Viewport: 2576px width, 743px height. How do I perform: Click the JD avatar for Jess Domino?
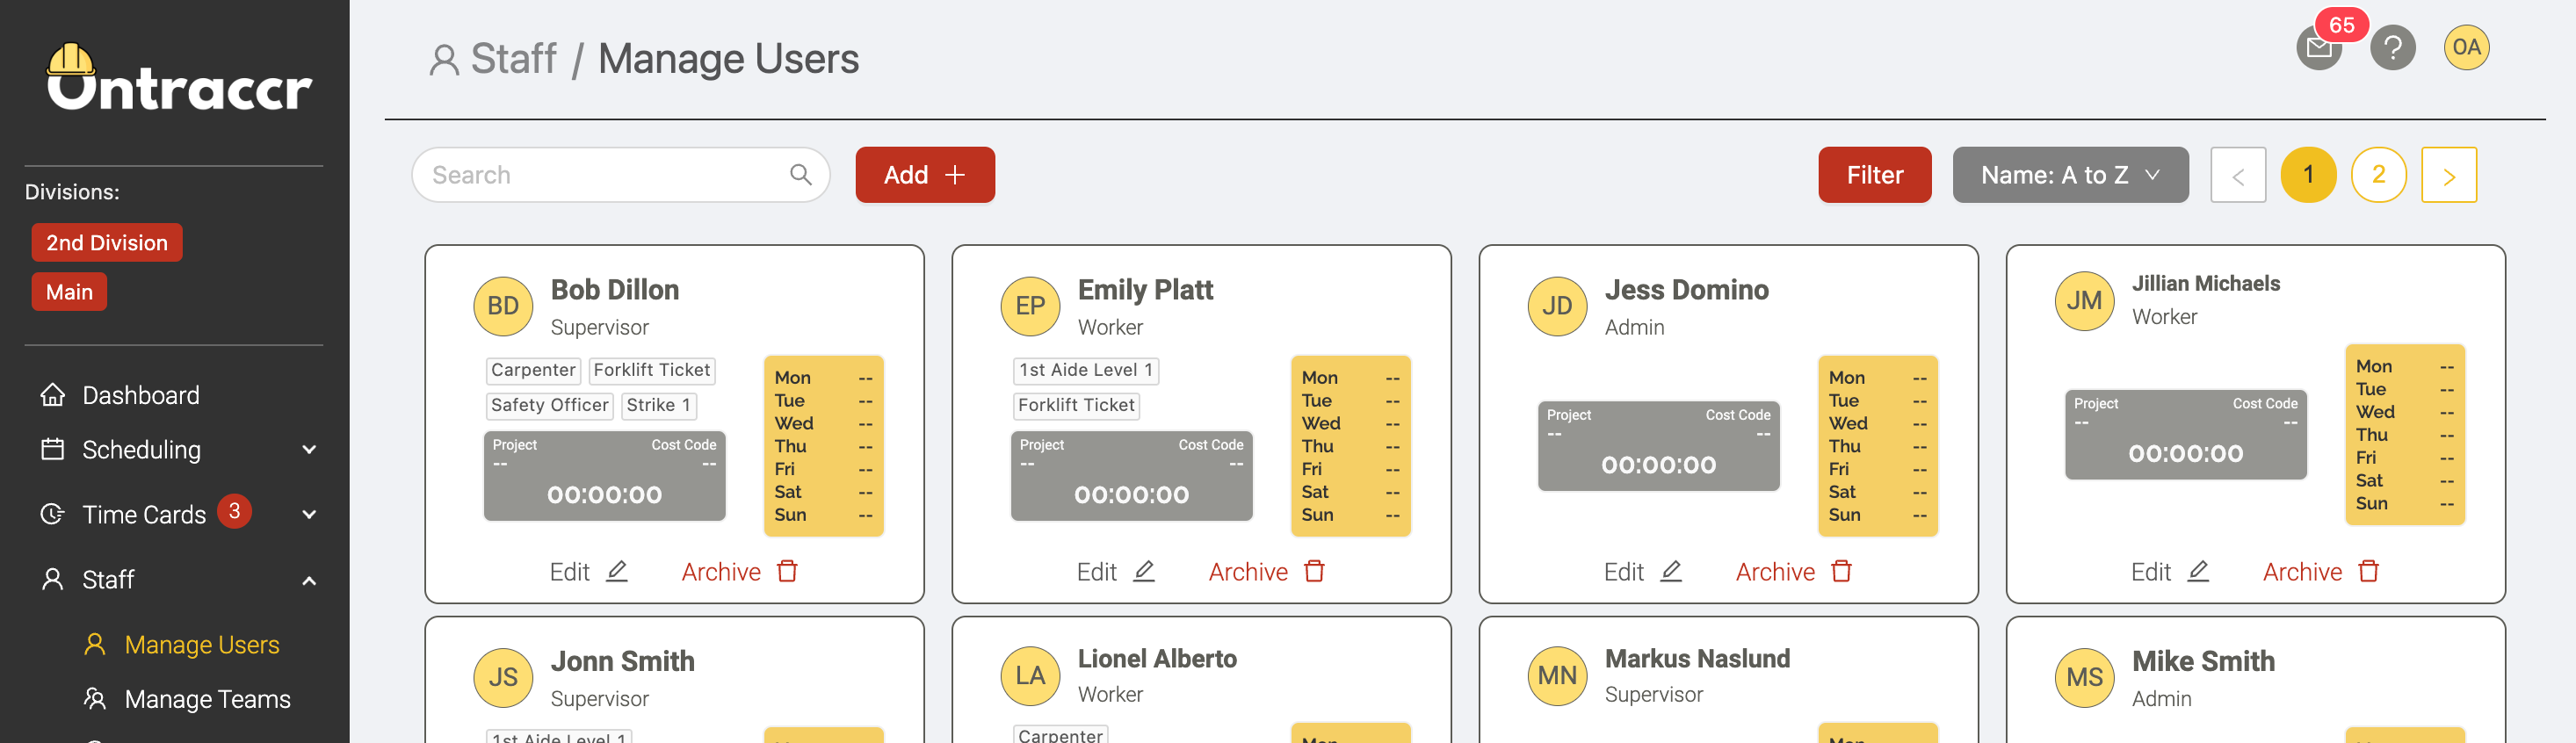point(1557,306)
